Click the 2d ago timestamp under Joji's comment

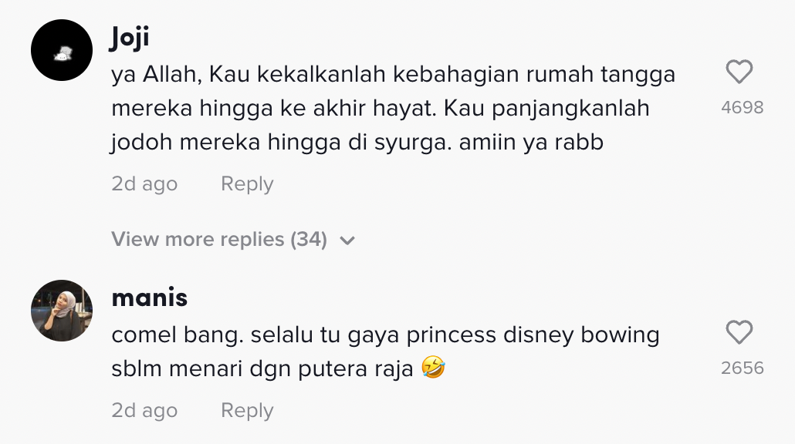[x=144, y=184]
